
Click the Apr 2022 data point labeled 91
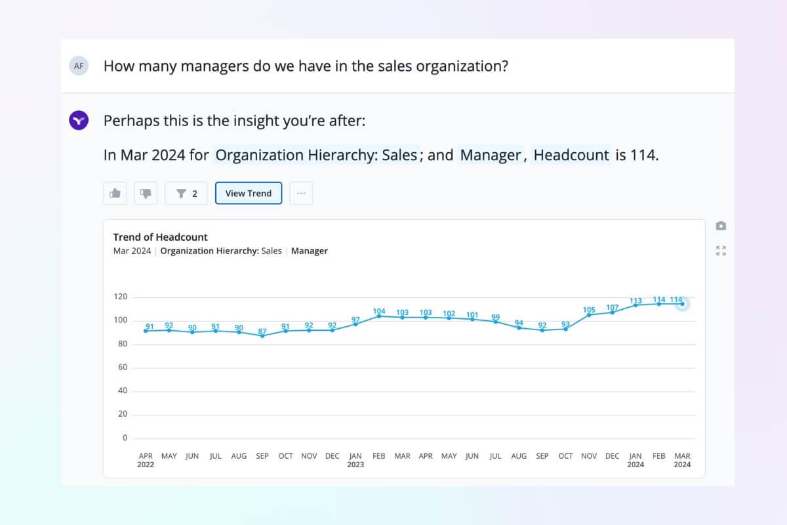(146, 331)
